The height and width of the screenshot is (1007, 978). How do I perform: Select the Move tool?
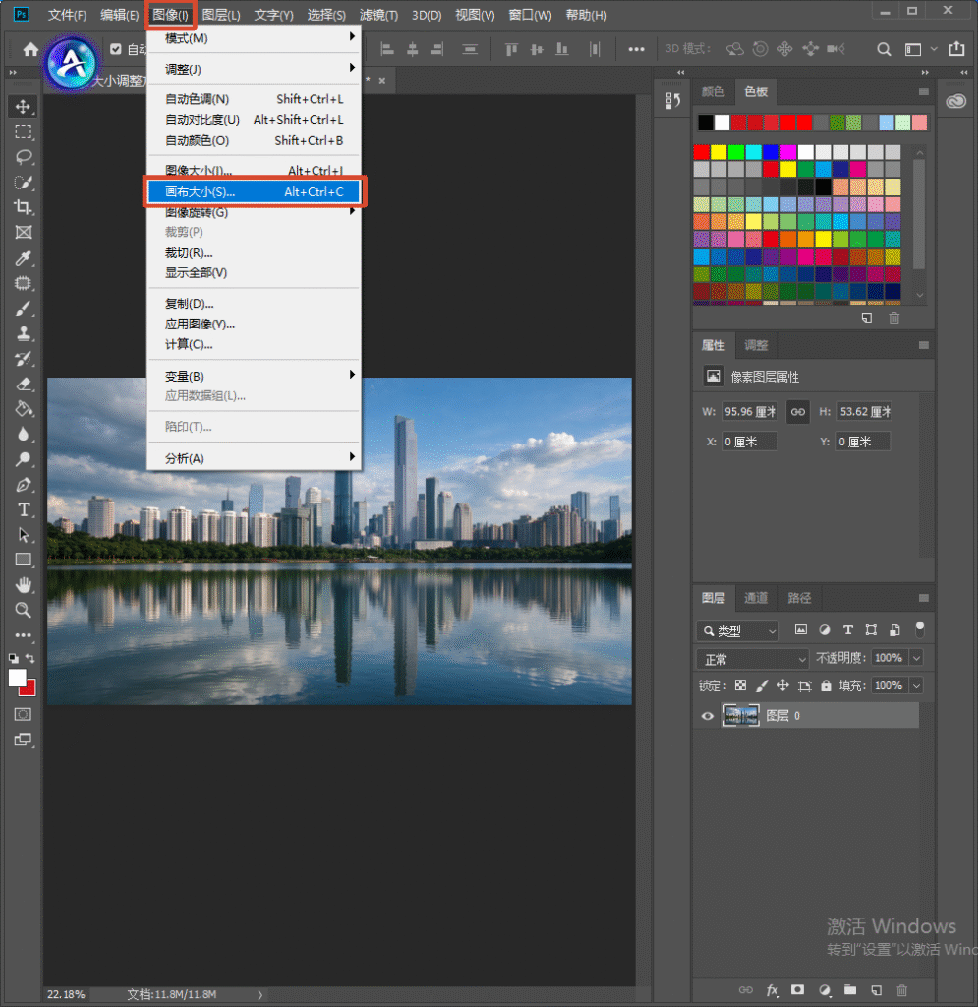pos(24,106)
